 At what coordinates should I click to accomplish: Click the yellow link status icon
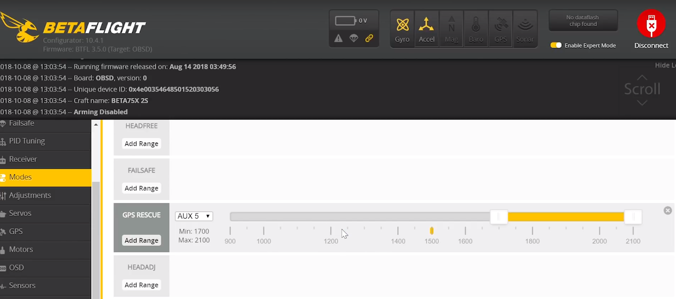[369, 38]
